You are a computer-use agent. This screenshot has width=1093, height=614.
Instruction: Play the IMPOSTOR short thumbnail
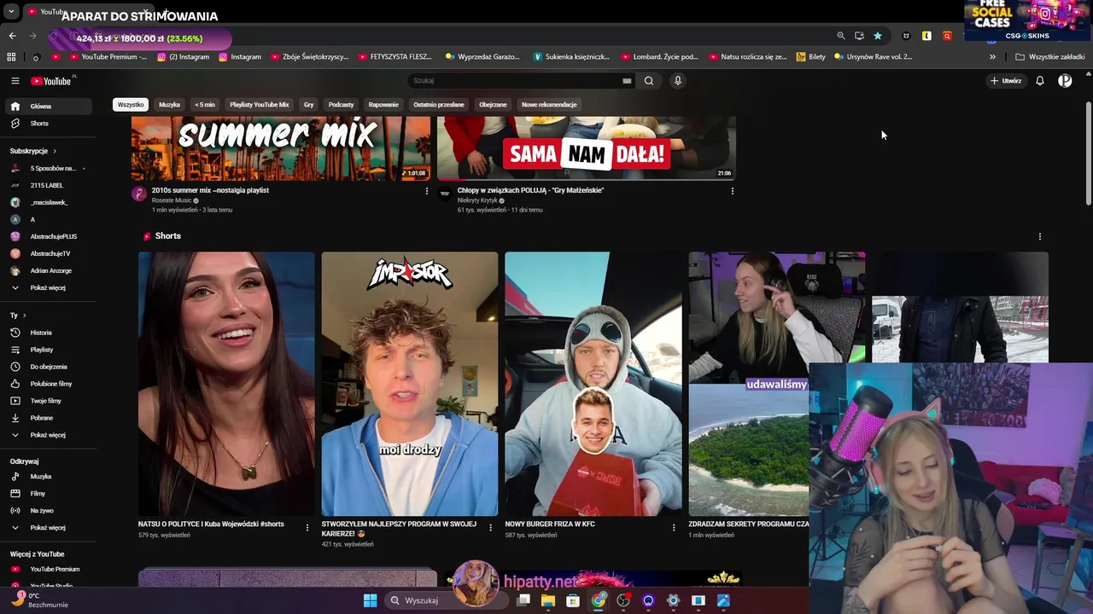(410, 384)
